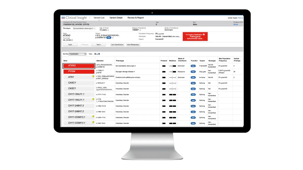Go to the Review & Report tab
The image size is (303, 170).
tap(136, 18)
